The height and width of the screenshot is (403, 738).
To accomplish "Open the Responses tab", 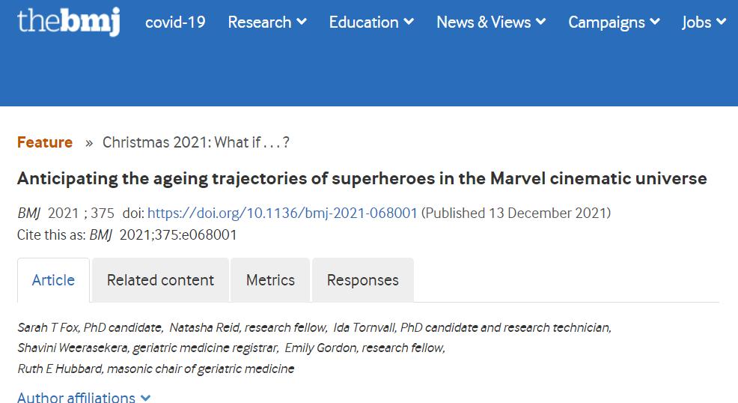I will [363, 280].
